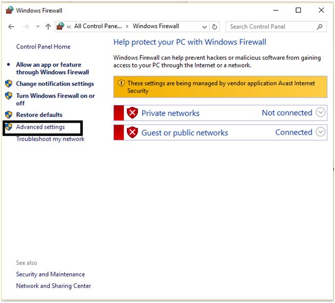Viewport: 335px width, 303px height.
Task: Click Help protect your PC heading
Action: point(190,42)
